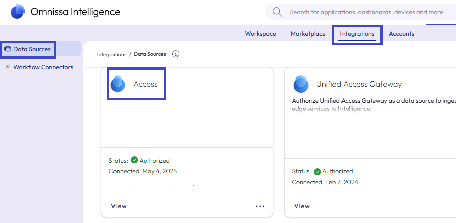Click the Data Sources breadcrumb text
Screen dimensions: 456x223
(150, 54)
